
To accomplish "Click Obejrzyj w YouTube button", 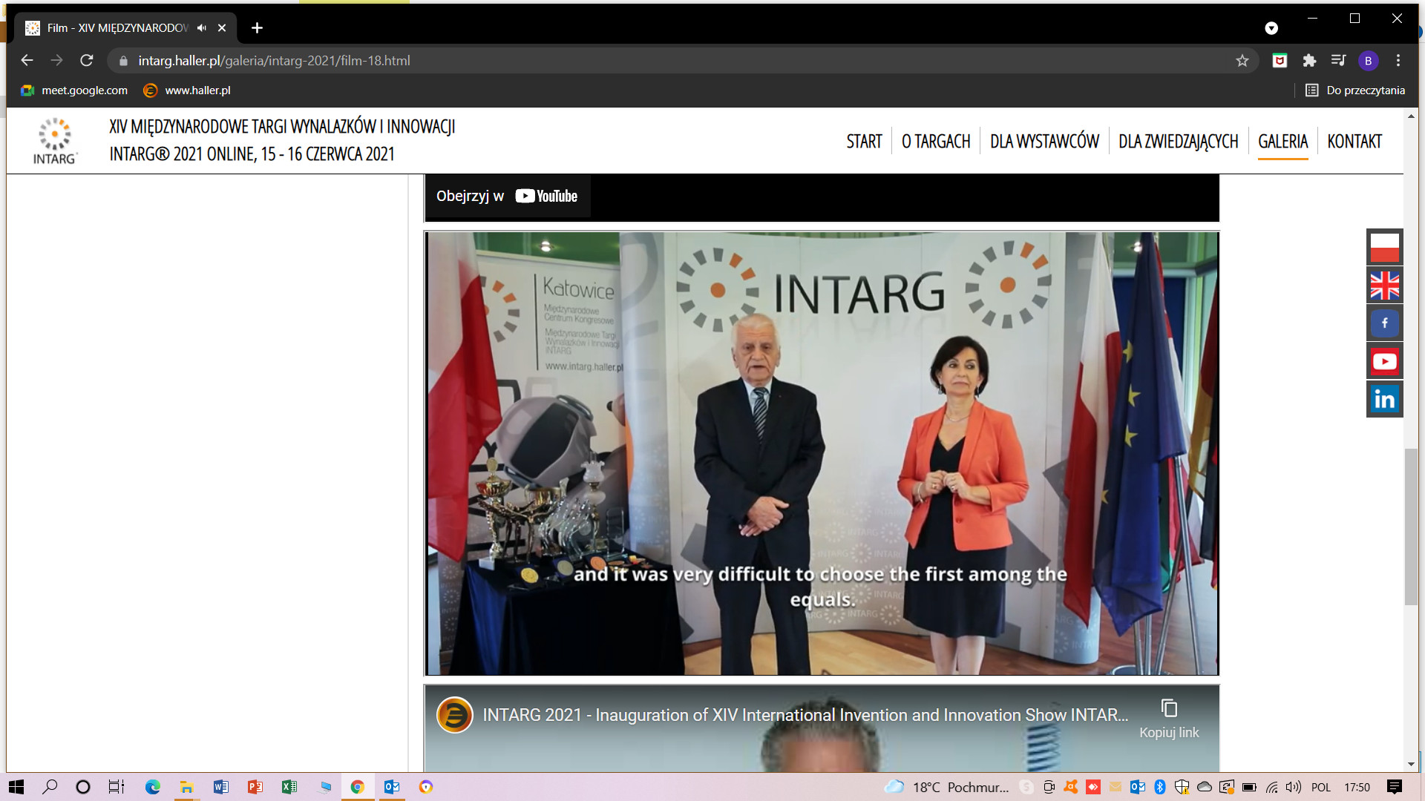I will click(507, 196).
